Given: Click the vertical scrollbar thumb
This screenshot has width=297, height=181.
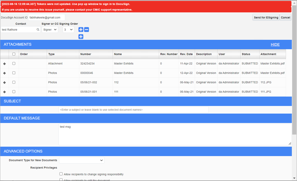Looking at the screenshot, I should tap(294, 70).
